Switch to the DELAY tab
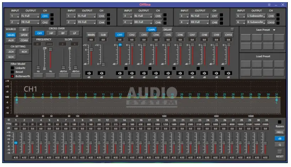The image size is (291, 167). coord(168,30)
